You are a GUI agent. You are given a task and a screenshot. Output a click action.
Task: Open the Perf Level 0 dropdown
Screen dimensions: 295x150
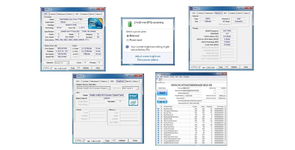(131, 88)
